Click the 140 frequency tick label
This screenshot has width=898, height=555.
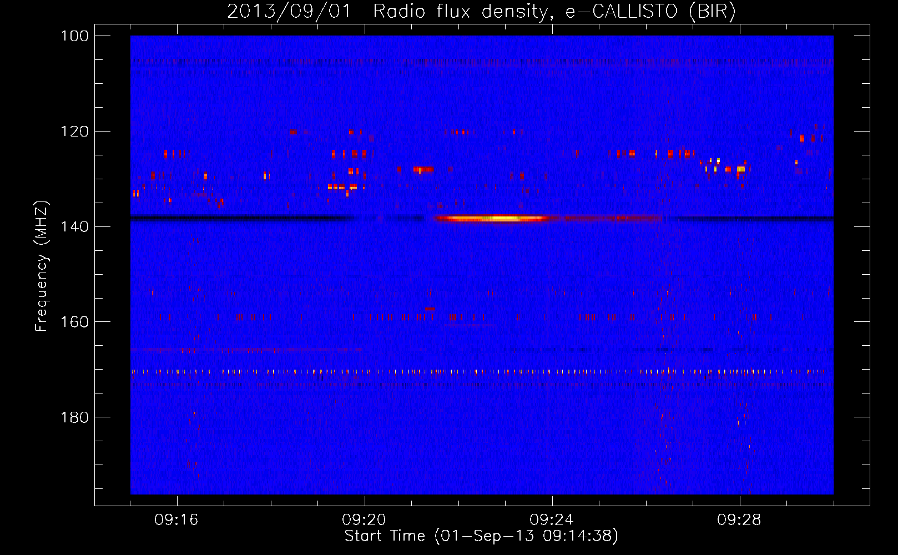coord(74,226)
